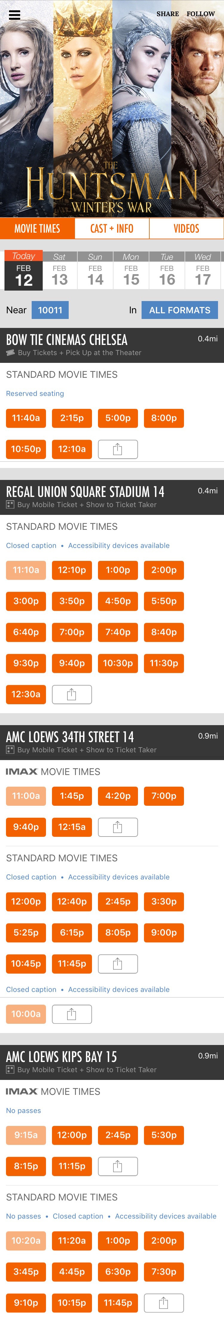Tap share icon beside the 11:45p showtime at AMC 34th Street
Viewport: 224px width, 1329px height.
pyautogui.click(x=118, y=963)
